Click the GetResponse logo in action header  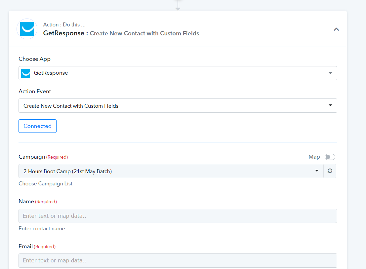point(27,29)
